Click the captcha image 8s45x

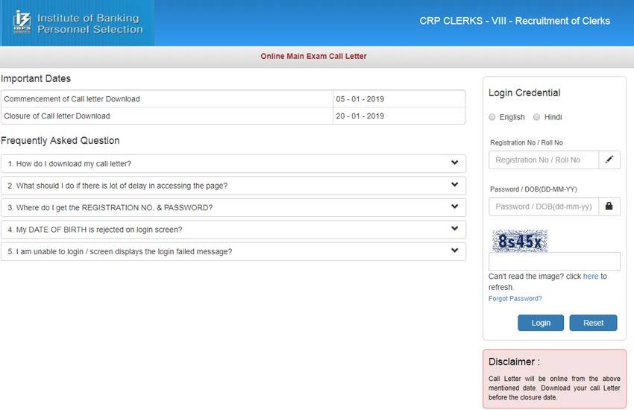click(x=520, y=241)
